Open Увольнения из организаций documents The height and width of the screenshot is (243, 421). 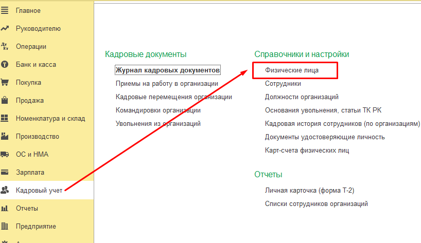[x=158, y=123]
